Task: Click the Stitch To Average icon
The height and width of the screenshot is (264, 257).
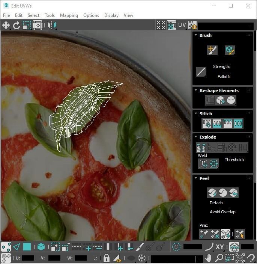Action: click(217, 124)
